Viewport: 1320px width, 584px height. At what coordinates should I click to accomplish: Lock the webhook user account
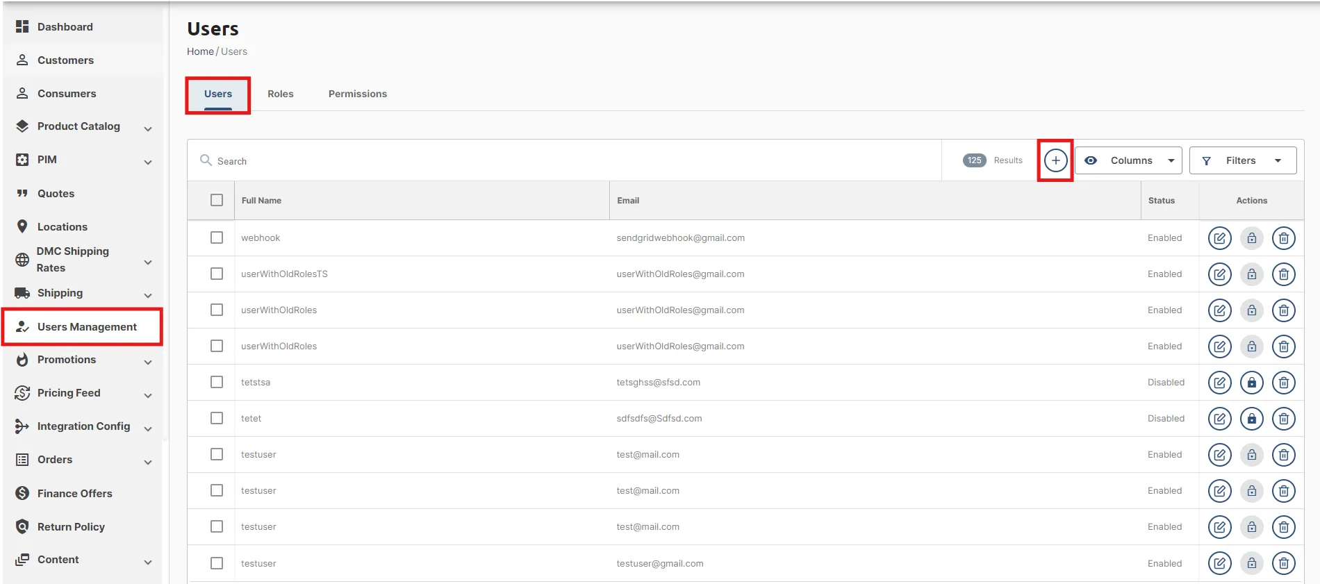1251,238
